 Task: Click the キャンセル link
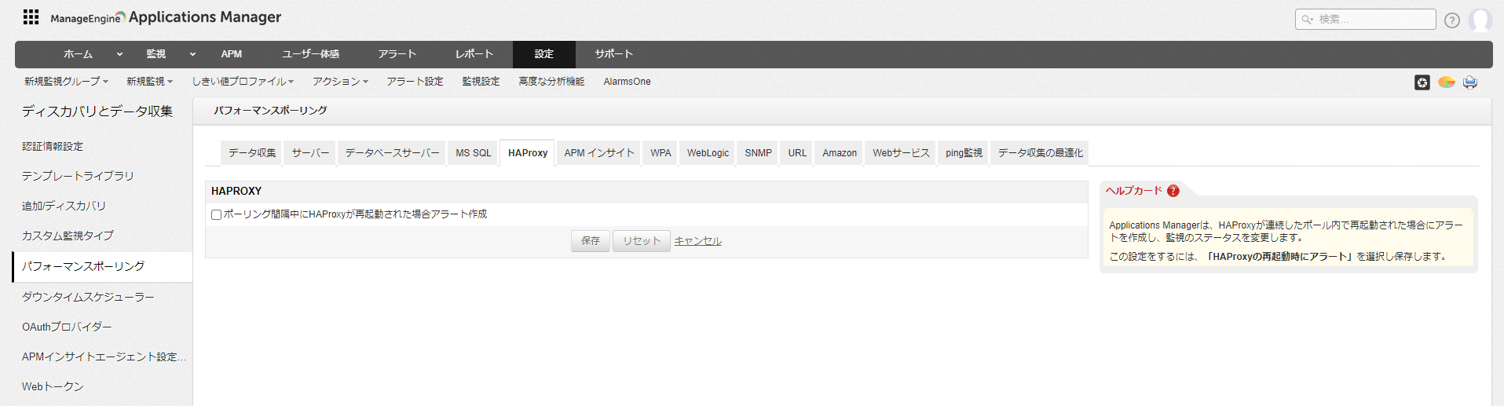point(697,241)
